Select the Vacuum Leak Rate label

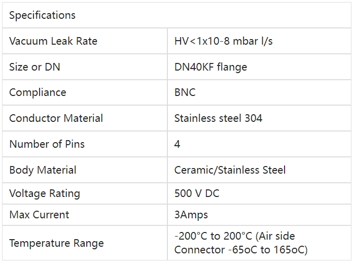point(53,41)
